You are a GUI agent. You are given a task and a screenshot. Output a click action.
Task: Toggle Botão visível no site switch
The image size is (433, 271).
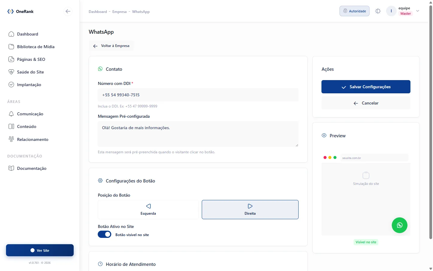click(105, 235)
